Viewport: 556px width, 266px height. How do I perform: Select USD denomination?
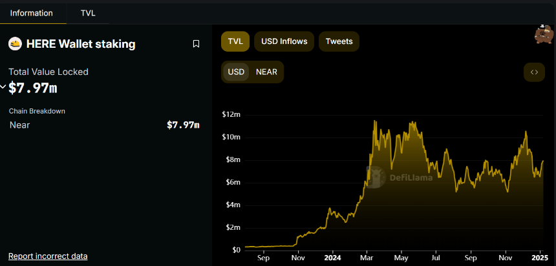[236, 72]
